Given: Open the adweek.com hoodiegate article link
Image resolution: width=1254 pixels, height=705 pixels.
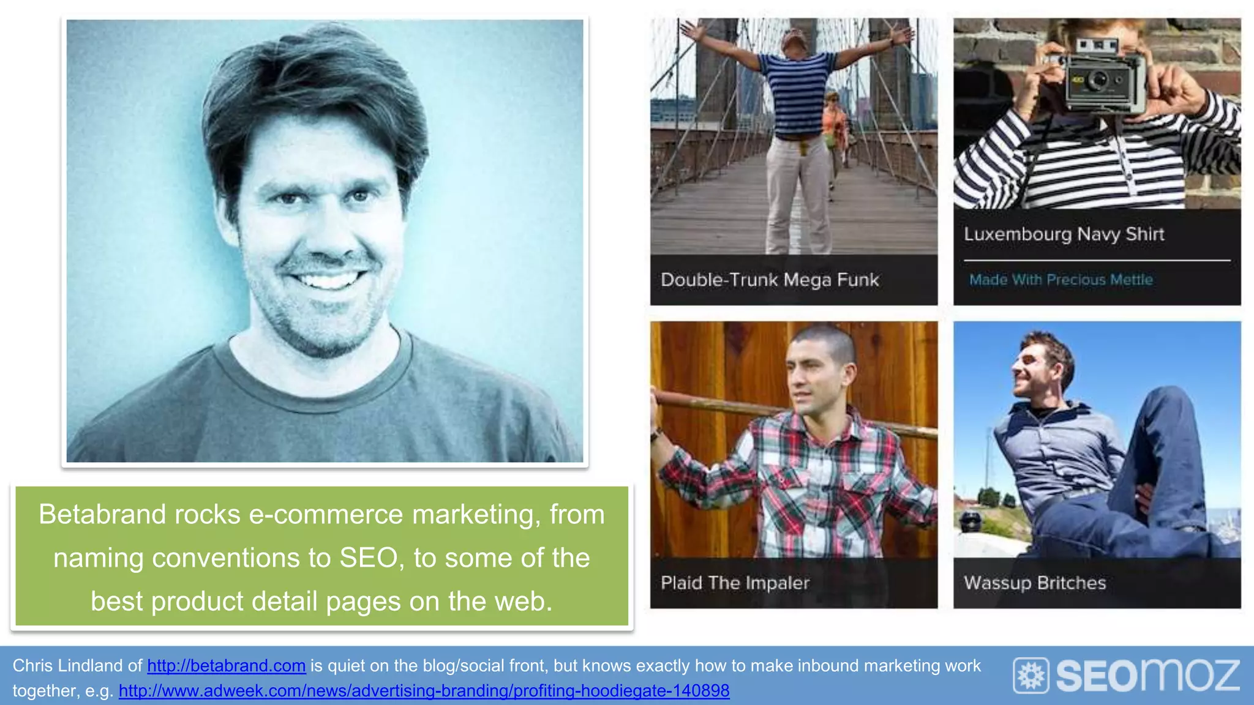Looking at the screenshot, I should 424,690.
